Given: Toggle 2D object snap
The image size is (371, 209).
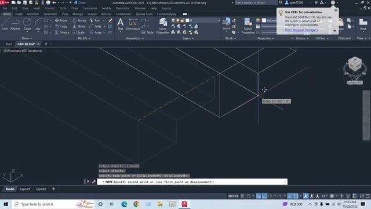Looking at the screenshot, I should coord(296,196).
